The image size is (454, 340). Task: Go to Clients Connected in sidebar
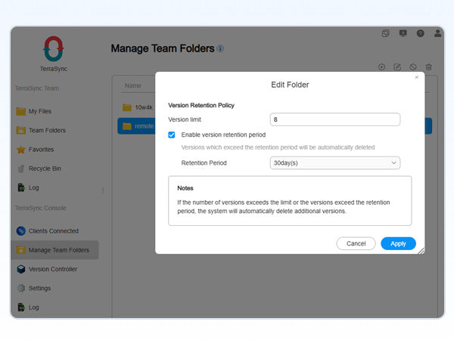tap(53, 231)
